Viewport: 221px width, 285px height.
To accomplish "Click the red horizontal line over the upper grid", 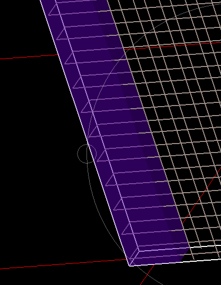I will [x=172, y=45].
